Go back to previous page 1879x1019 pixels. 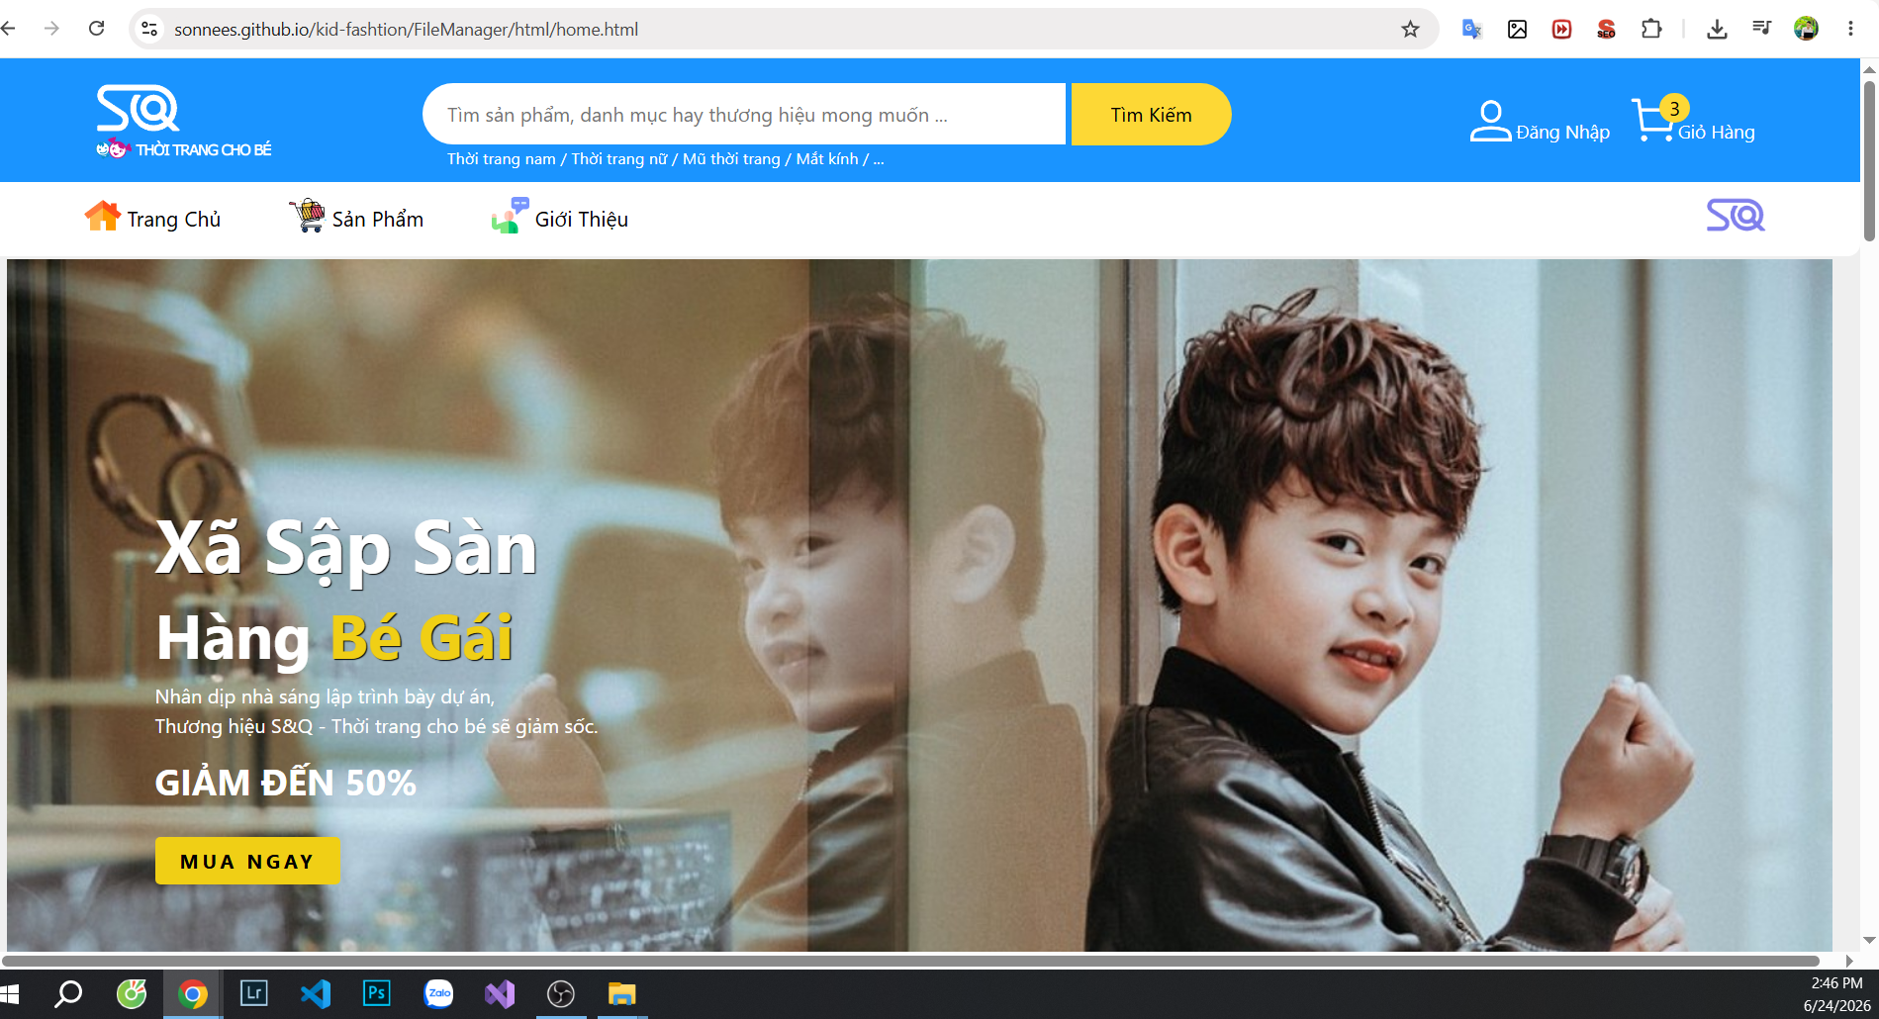point(9,29)
